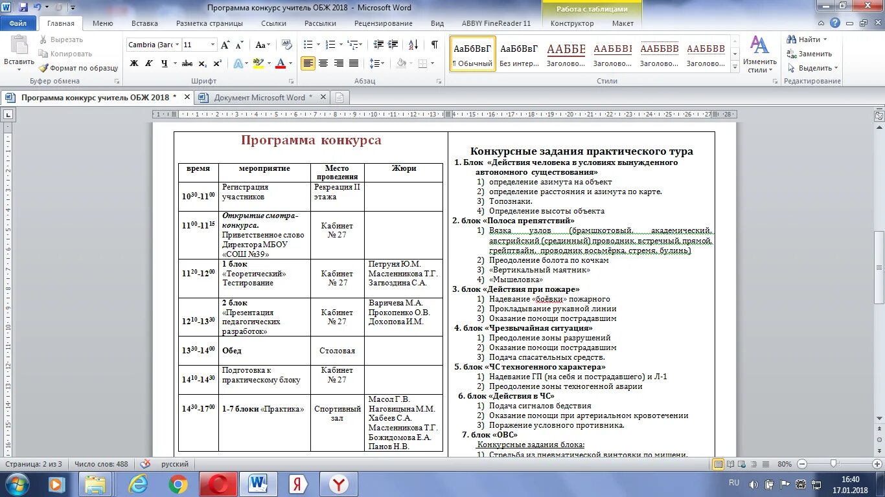
Task: Justify text alignment
Action: tap(354, 63)
